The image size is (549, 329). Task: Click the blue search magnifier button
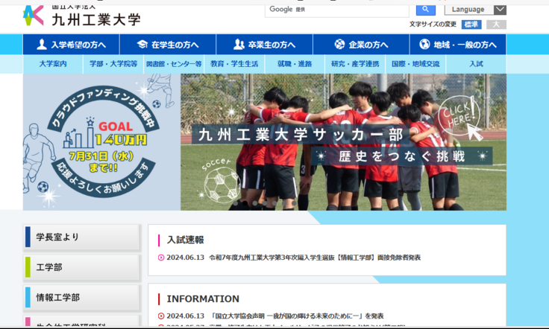click(425, 9)
